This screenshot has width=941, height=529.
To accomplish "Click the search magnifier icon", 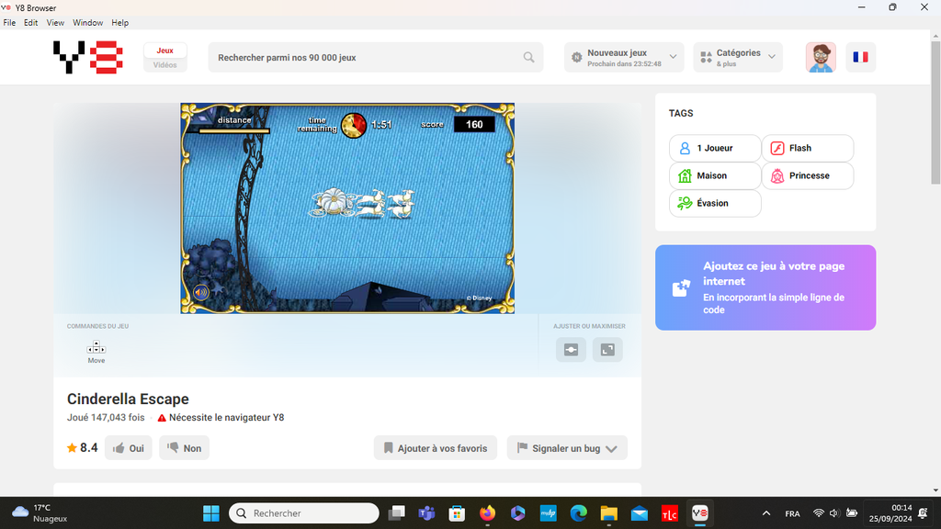I will coord(528,57).
